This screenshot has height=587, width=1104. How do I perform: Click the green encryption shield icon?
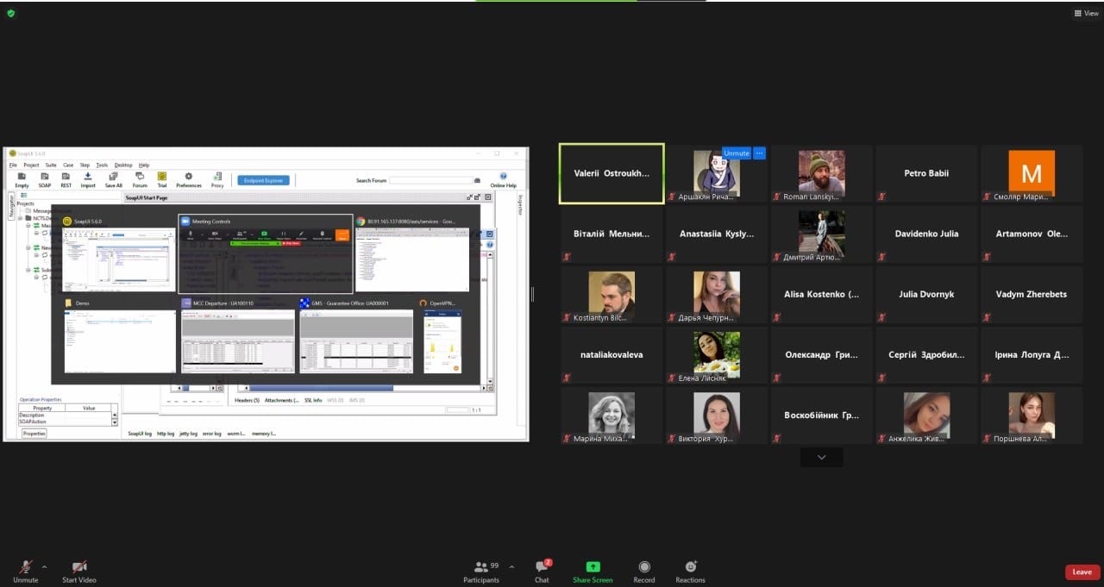tap(11, 13)
